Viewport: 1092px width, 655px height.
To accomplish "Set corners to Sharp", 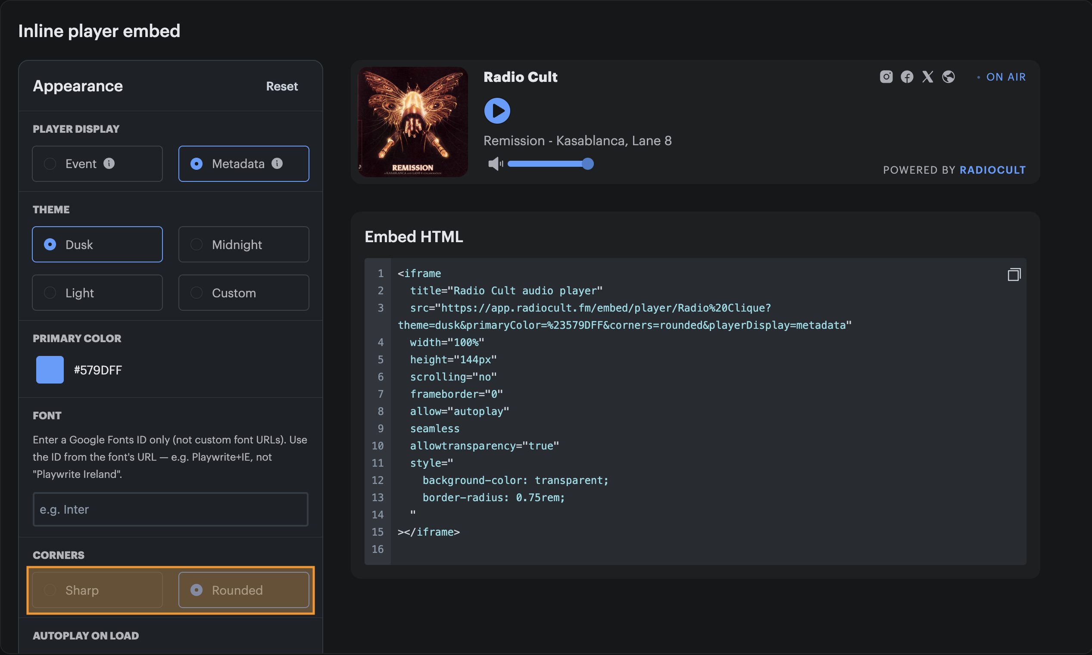I will 97,590.
